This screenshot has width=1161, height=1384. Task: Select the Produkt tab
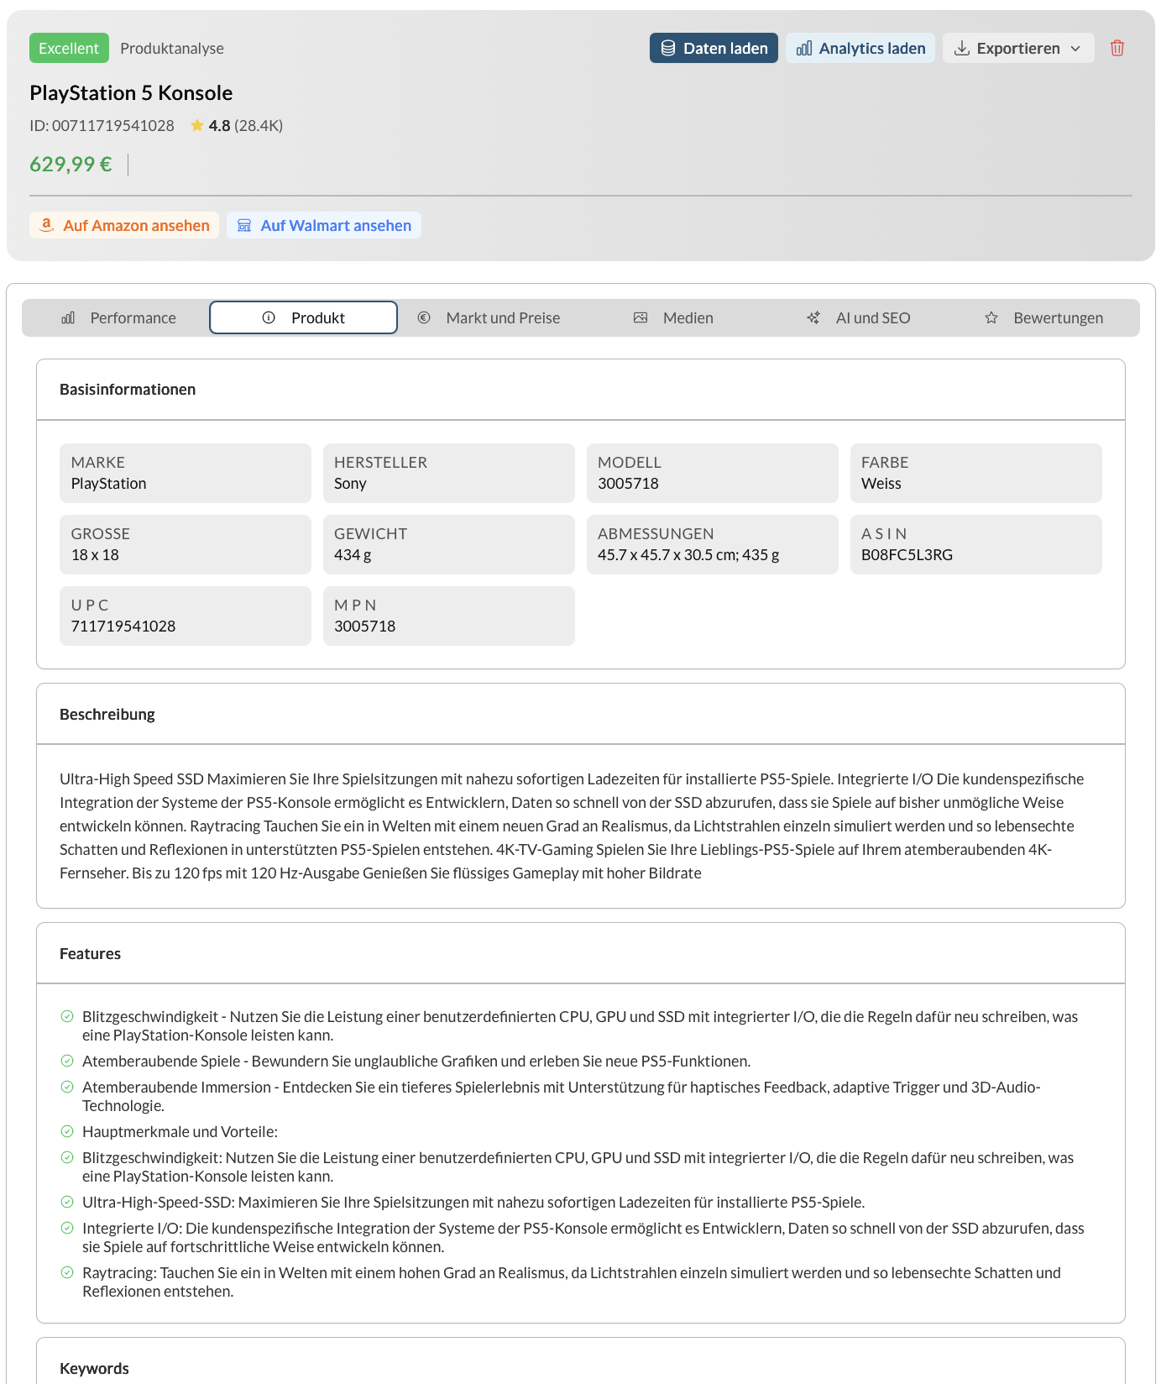[x=303, y=317]
